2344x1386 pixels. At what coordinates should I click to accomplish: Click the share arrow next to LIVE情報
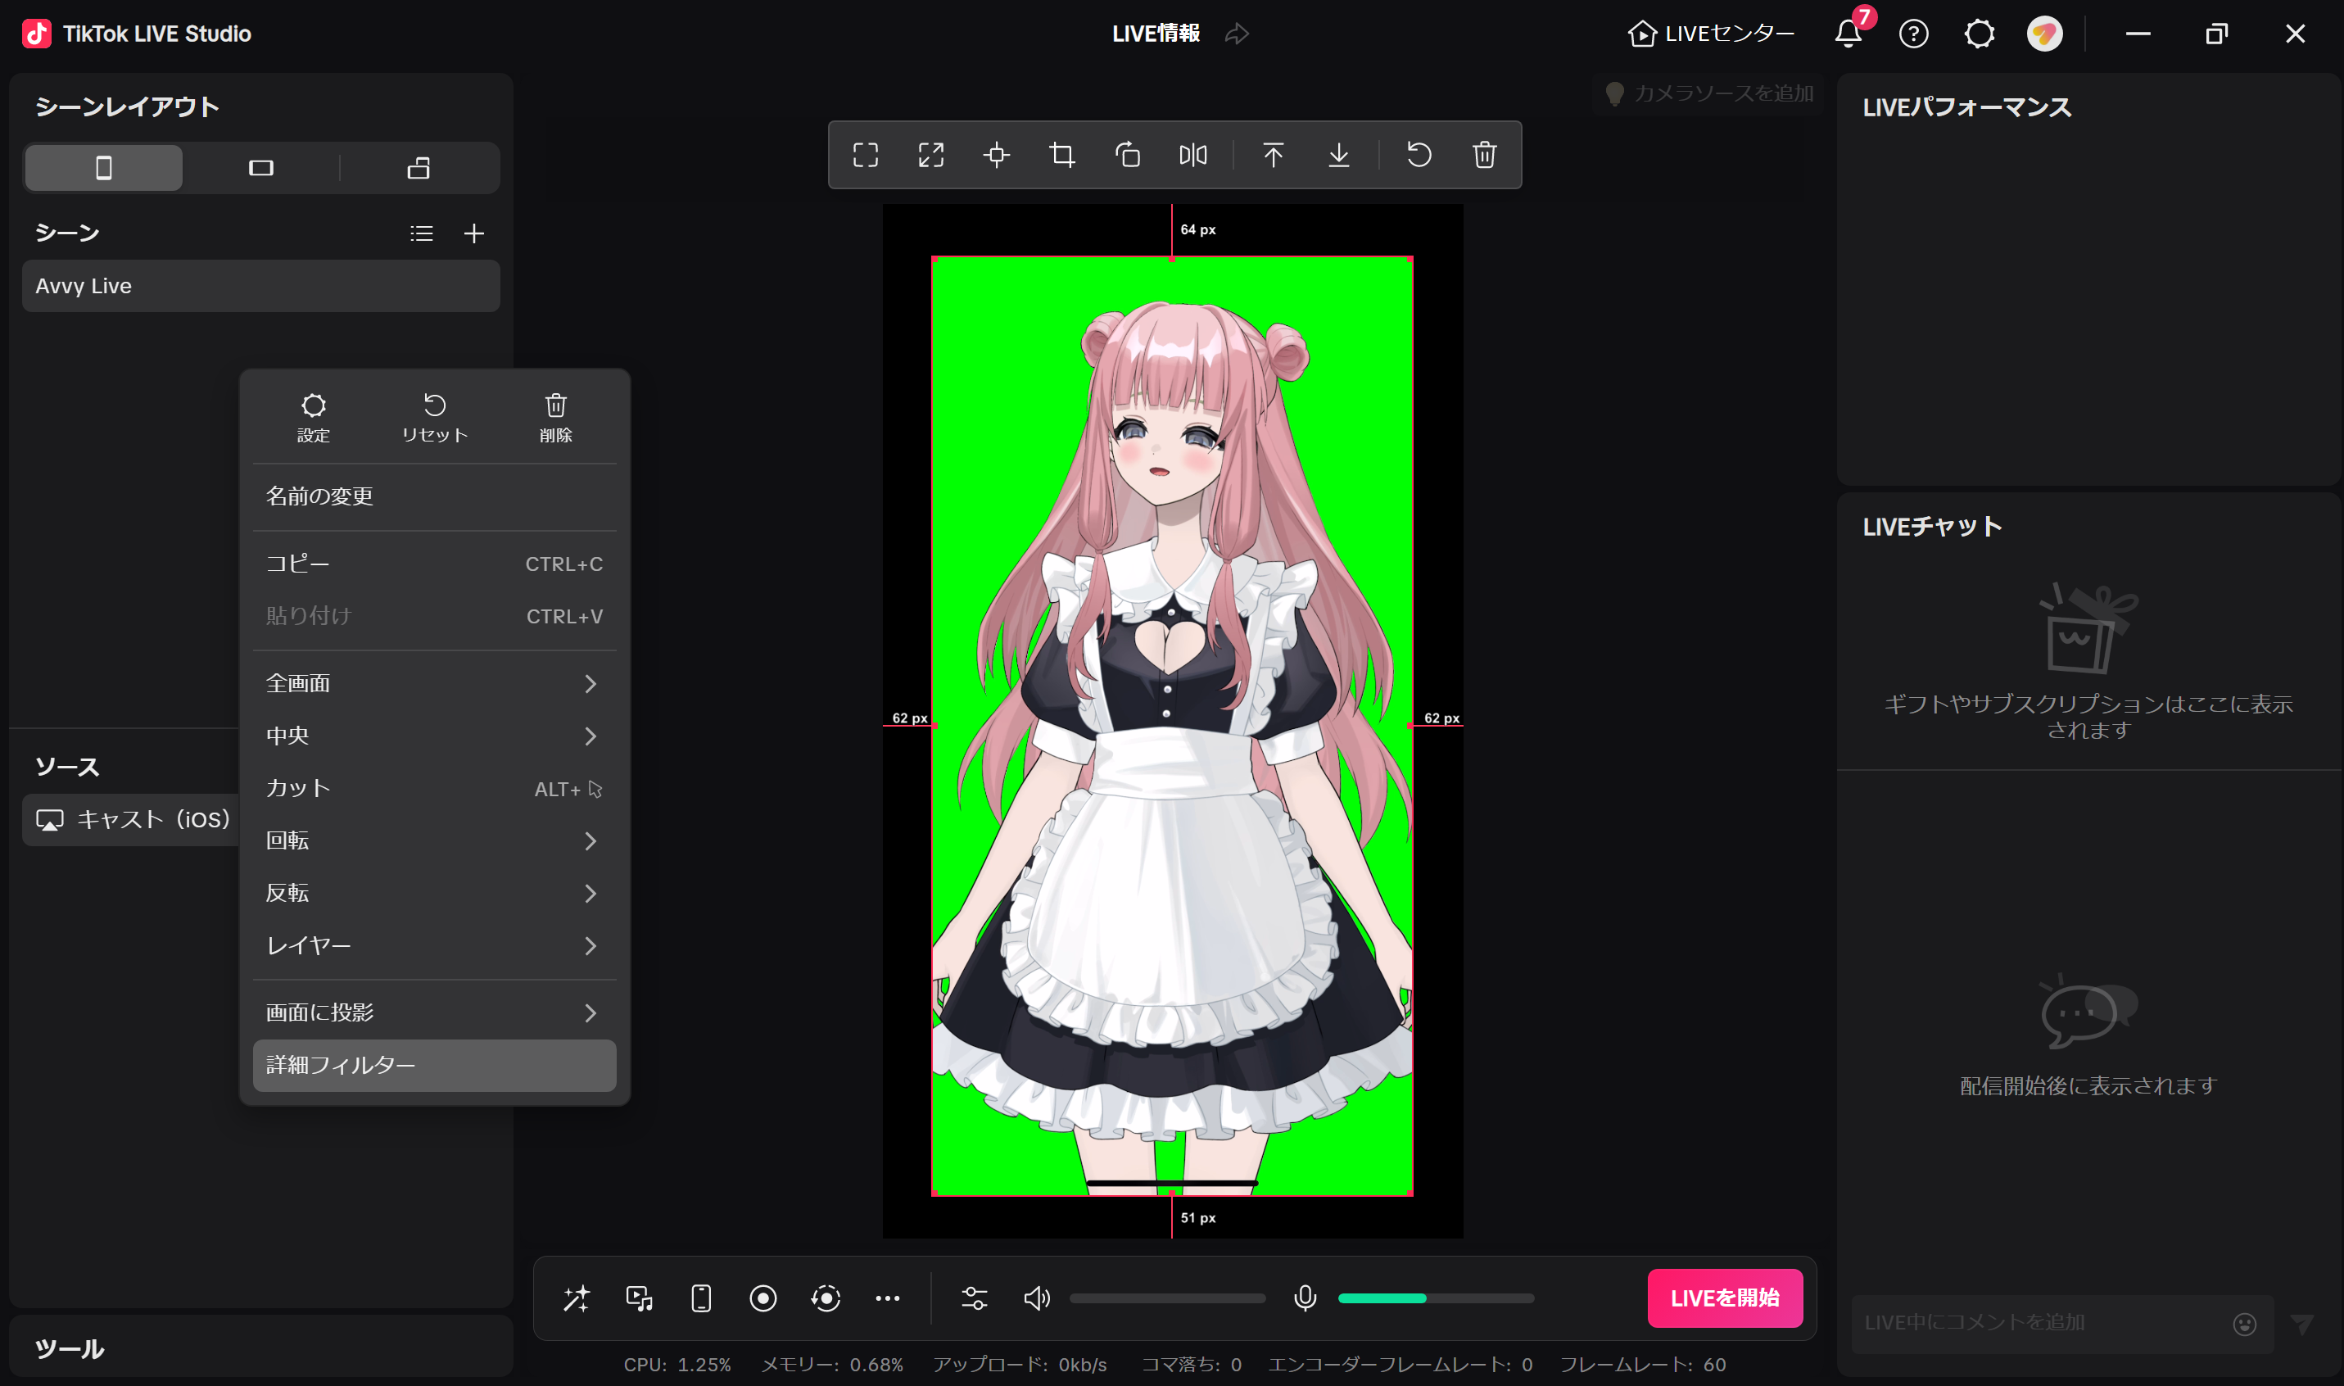pyautogui.click(x=1237, y=34)
